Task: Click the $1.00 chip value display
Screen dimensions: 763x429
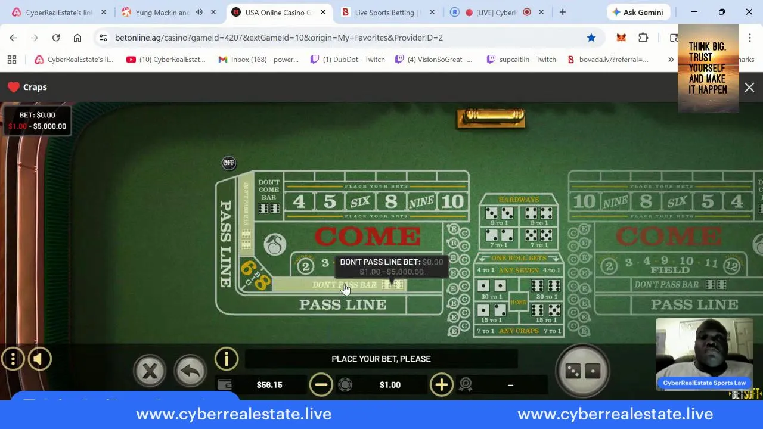Action: pos(390,385)
